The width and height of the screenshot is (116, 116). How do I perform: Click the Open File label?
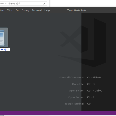click(x=78, y=84)
